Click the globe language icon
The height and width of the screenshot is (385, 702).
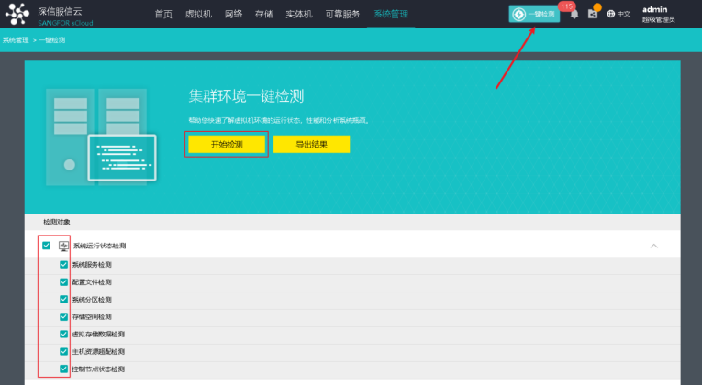tap(610, 14)
